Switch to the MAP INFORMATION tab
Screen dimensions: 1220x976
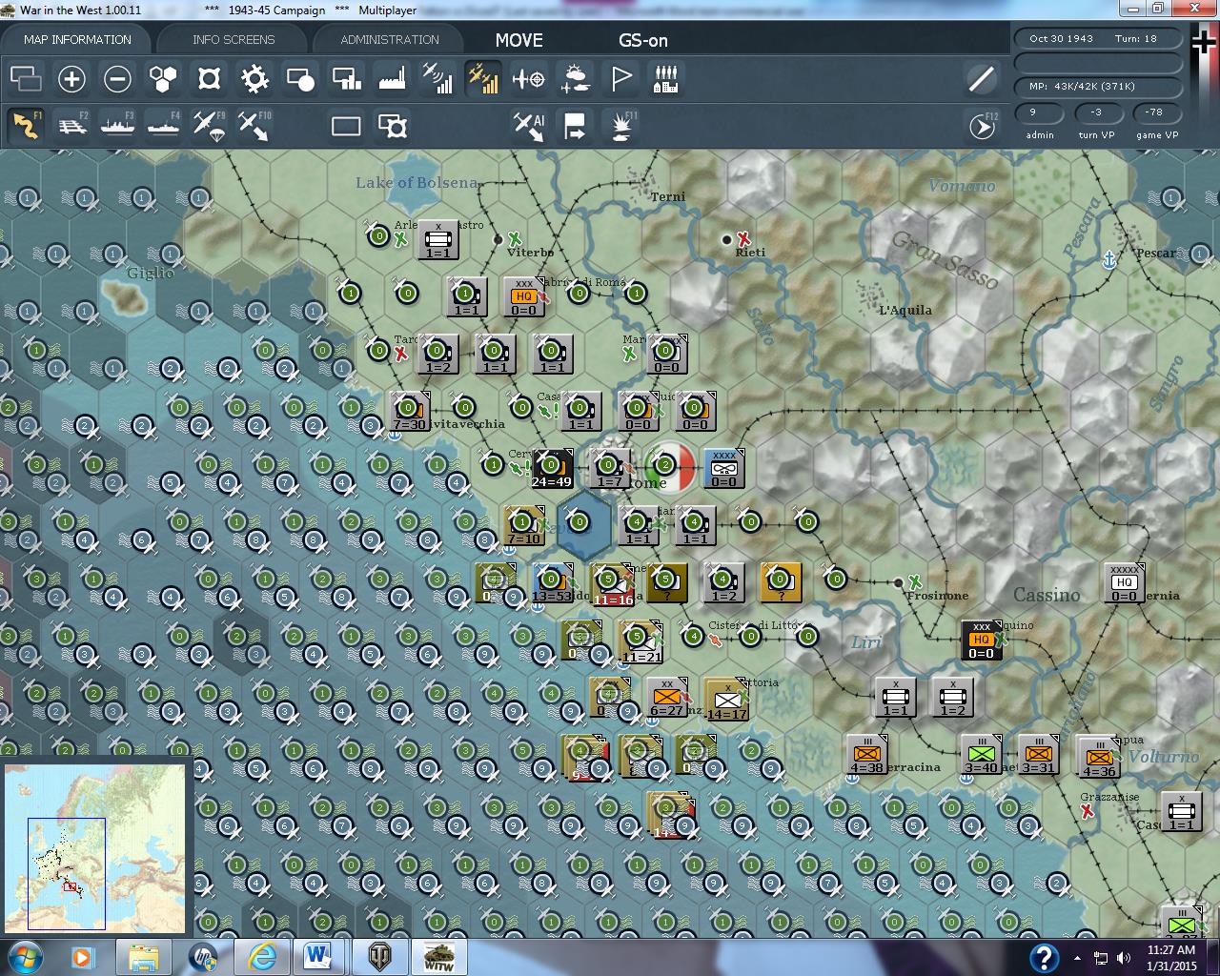[x=77, y=39]
